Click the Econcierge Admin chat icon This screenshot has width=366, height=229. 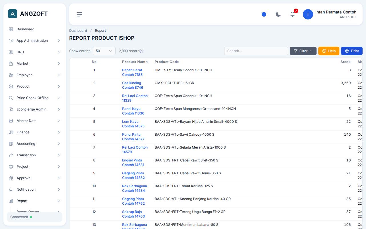tap(11, 109)
